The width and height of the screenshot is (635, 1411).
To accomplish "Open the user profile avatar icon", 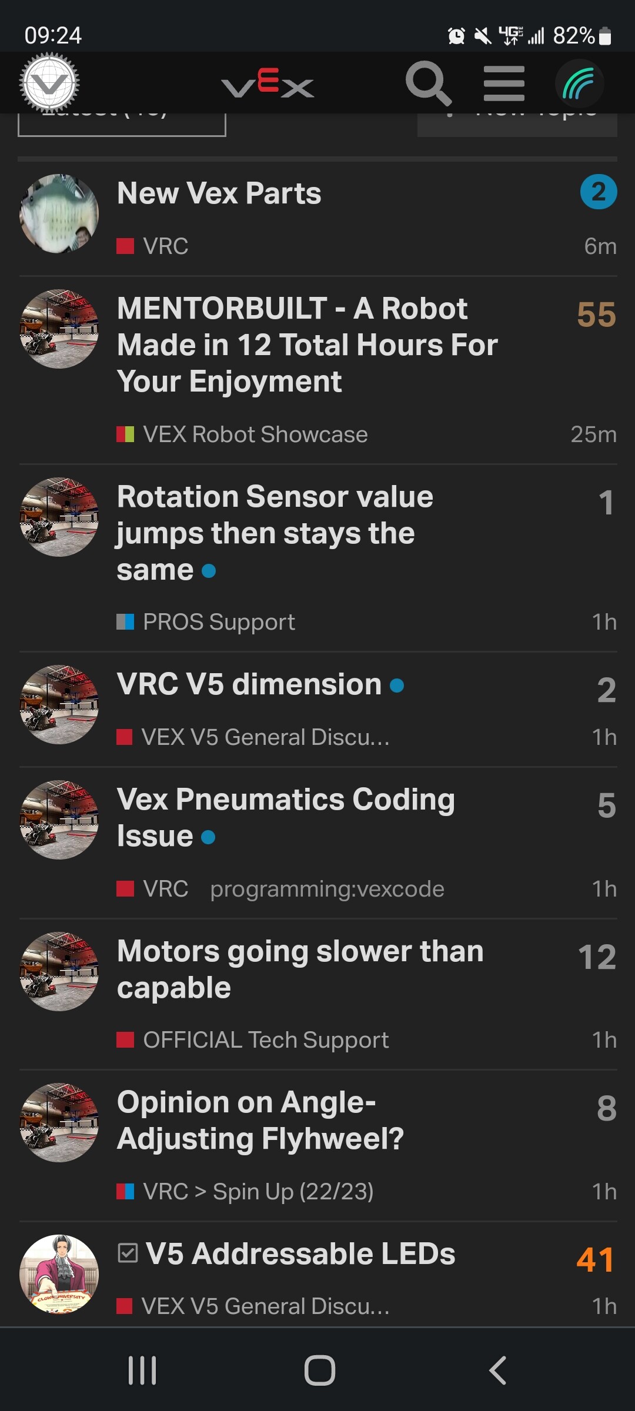I will pos(579,83).
